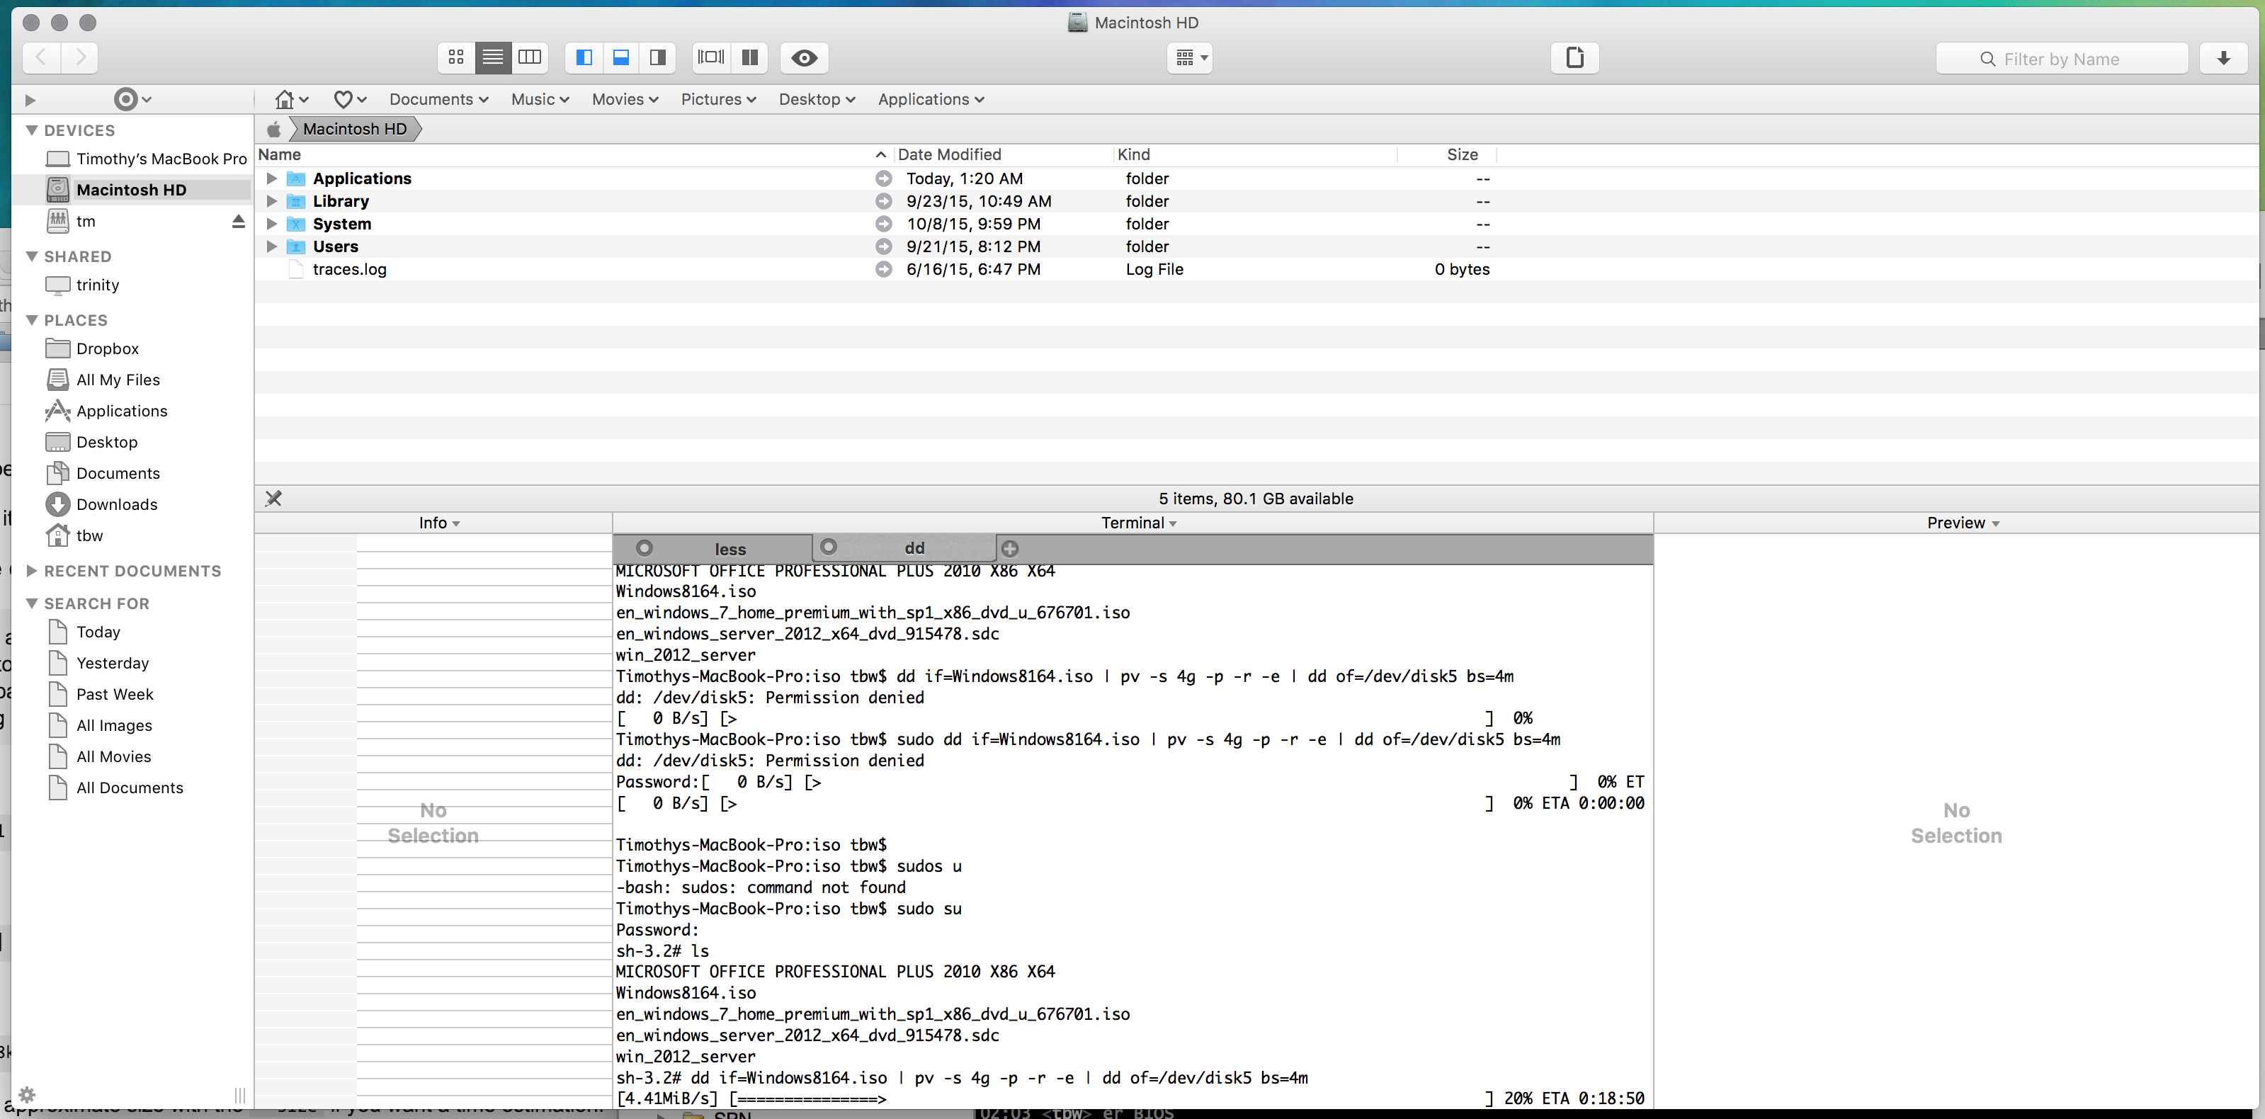Click the Apple icon in the path bar
Viewport: 2265px width, 1119px height.
273,129
